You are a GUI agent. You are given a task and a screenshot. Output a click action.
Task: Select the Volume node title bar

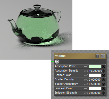75,56
